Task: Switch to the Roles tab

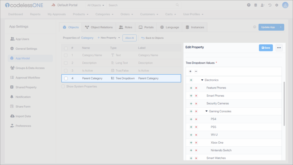Action: (x=126, y=27)
